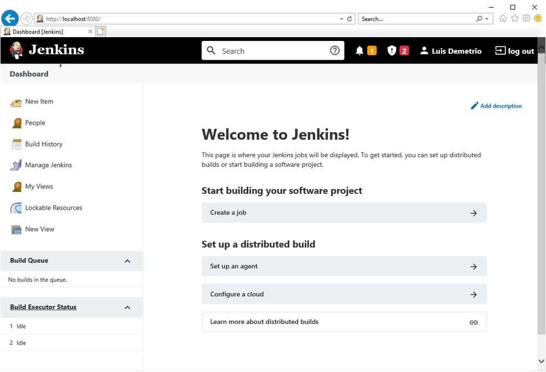Open Learn more about distributed builds
Viewport: 546px width, 372px height.
[344, 322]
